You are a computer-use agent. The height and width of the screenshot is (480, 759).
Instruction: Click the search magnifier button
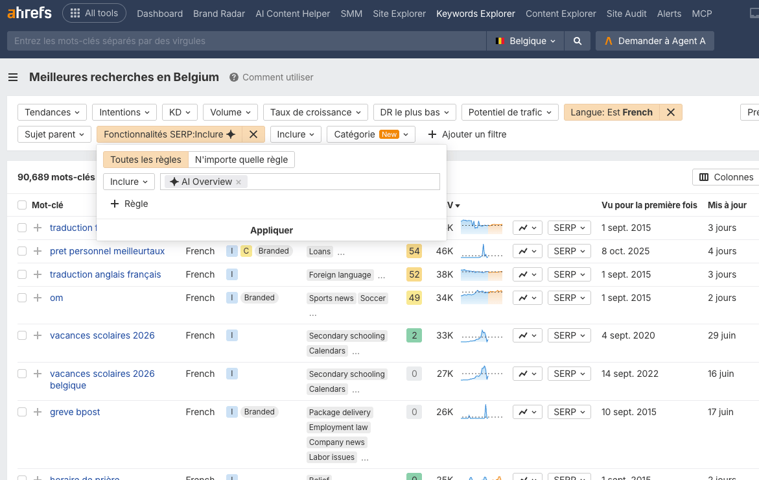577,41
